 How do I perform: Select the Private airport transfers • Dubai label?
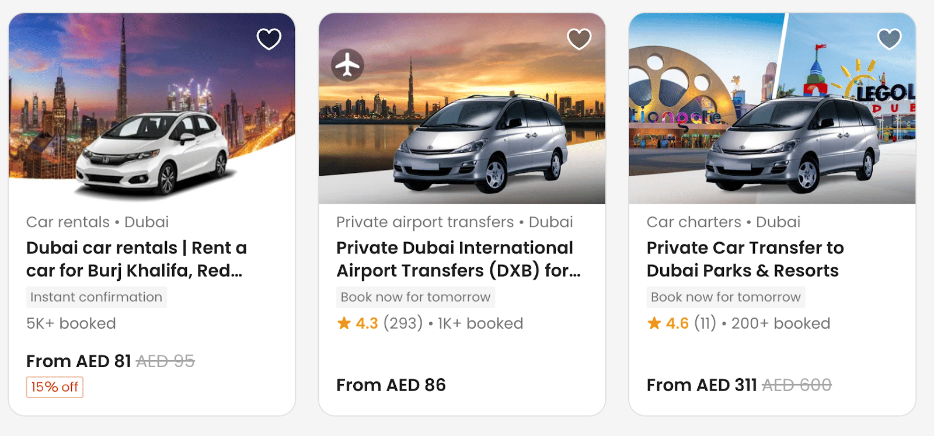(x=454, y=222)
